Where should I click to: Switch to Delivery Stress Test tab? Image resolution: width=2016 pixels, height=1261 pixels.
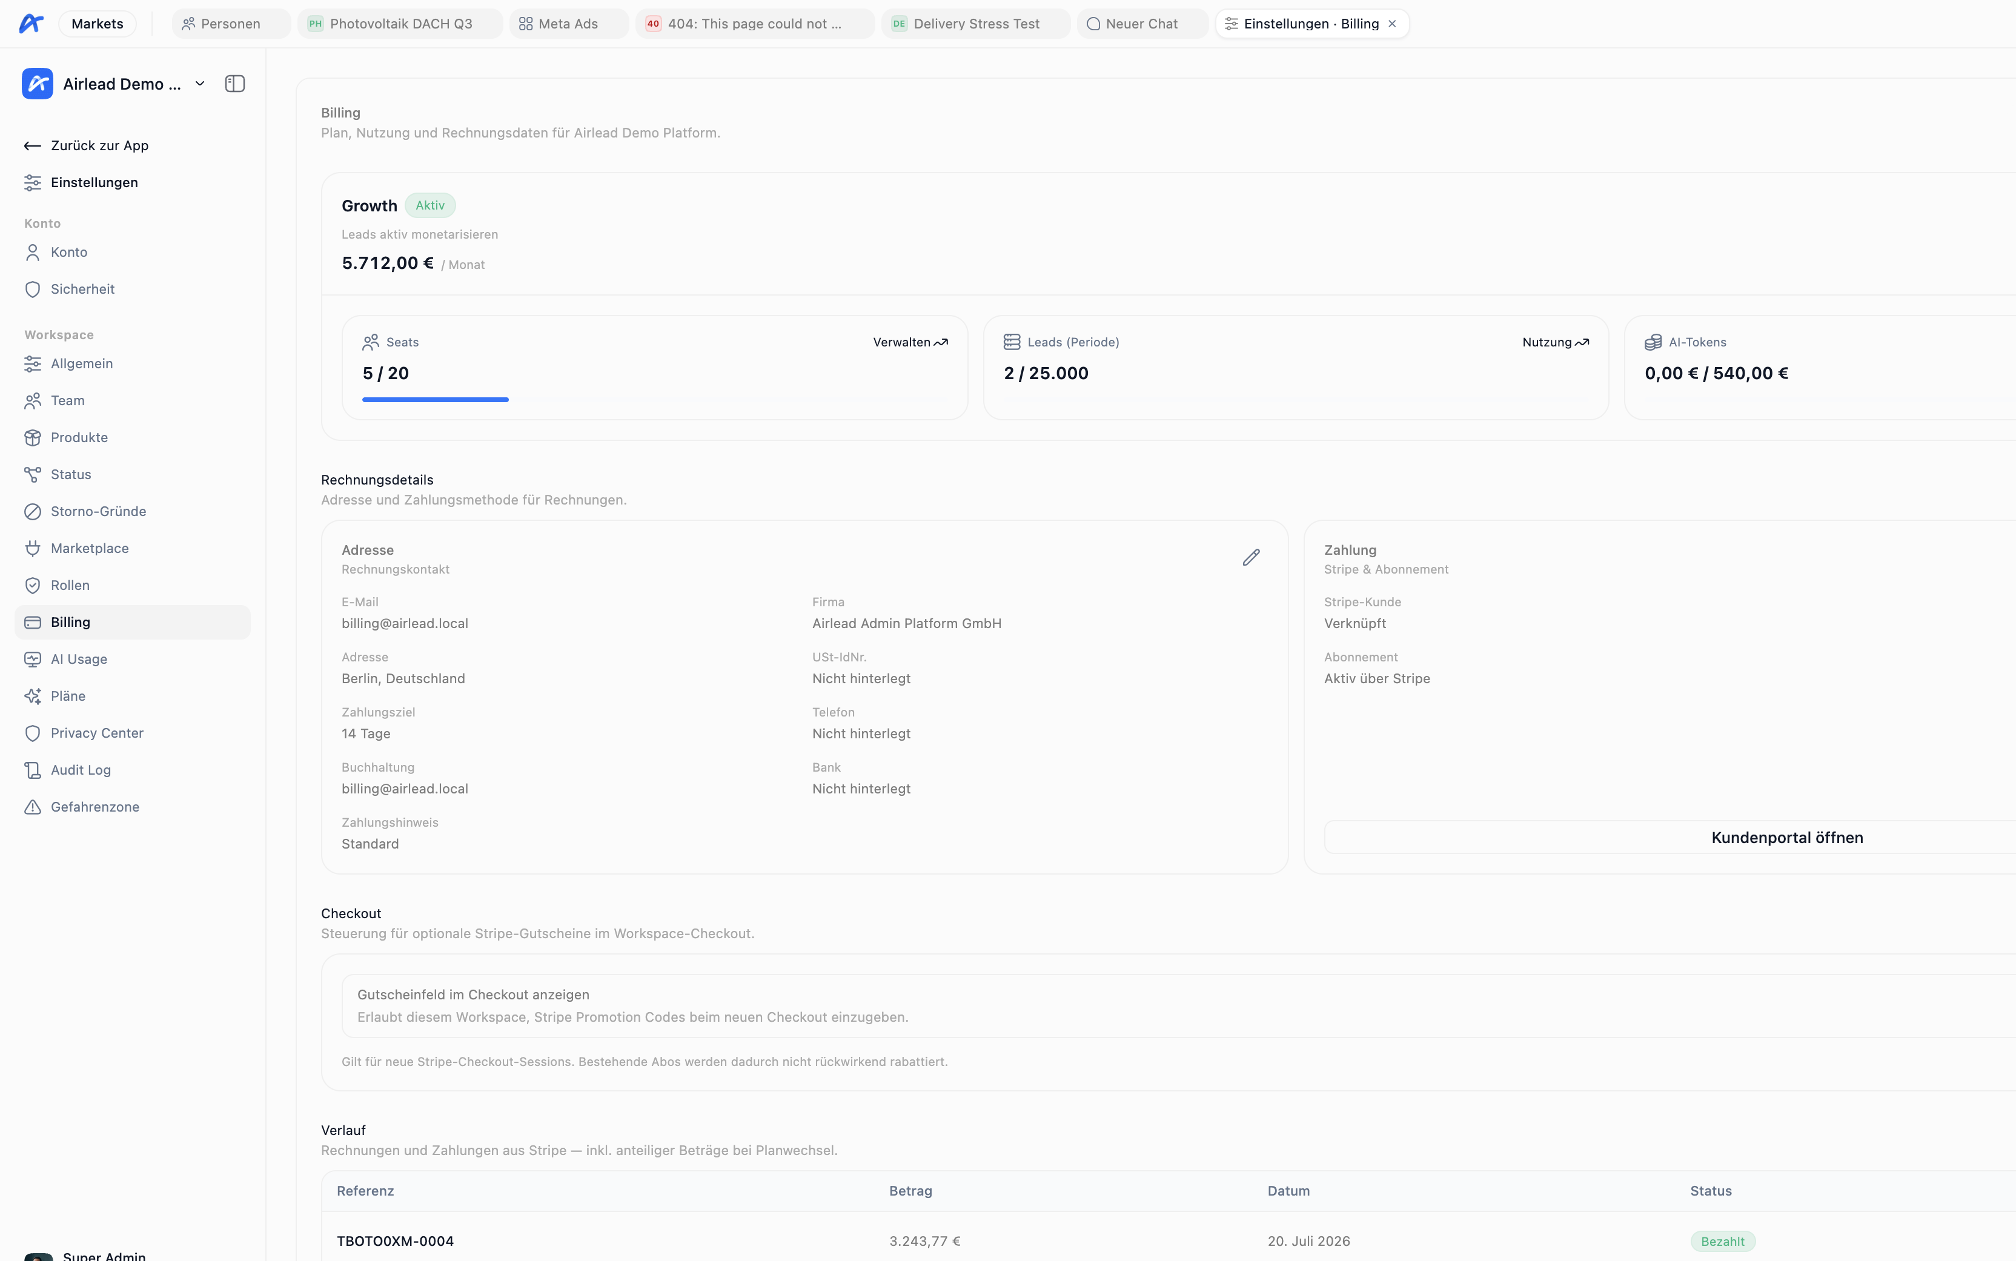click(976, 24)
